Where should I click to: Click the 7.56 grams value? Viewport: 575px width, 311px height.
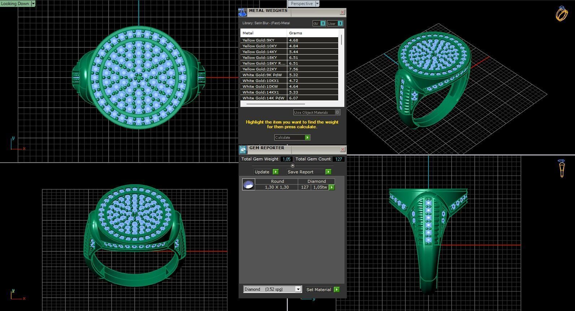[x=293, y=69]
